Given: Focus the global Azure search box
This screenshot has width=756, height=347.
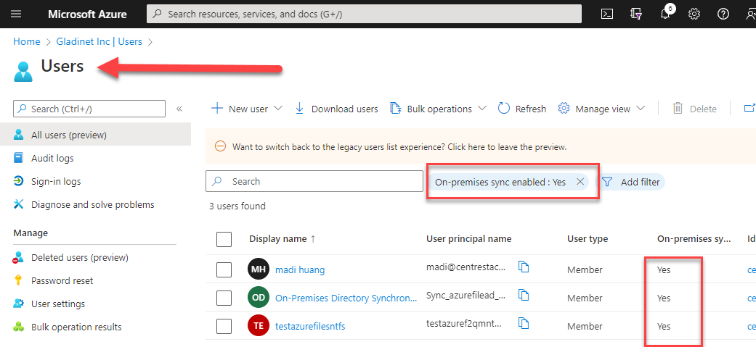Looking at the screenshot, I should [364, 14].
